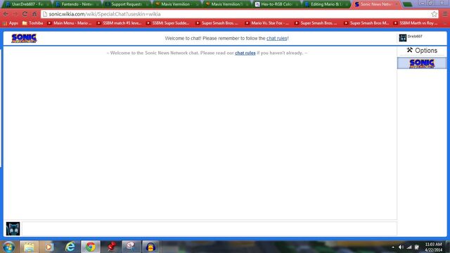Open the chat Options tools icon

[x=409, y=50]
